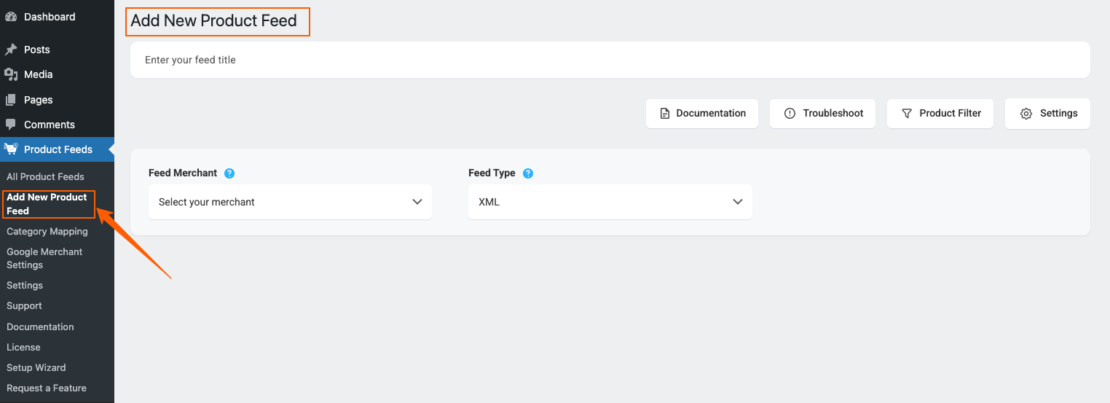Open the Product Filter button
This screenshot has height=403, width=1110.
pyautogui.click(x=940, y=114)
